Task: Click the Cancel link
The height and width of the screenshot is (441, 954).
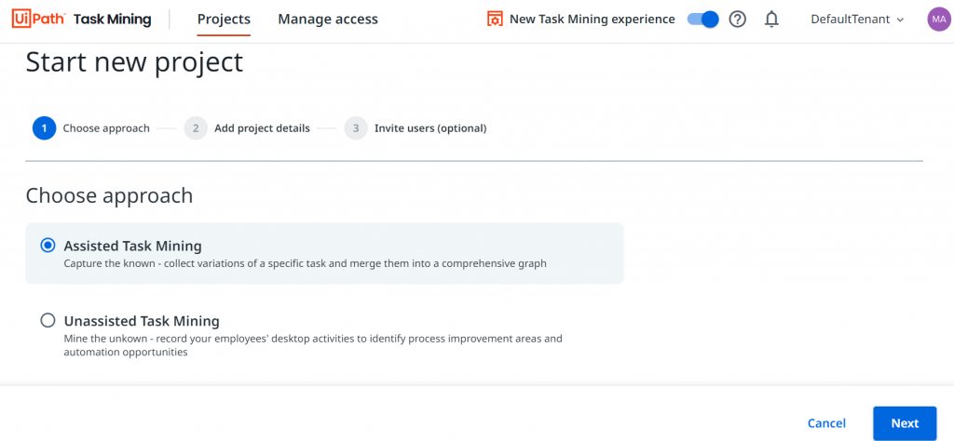Action: (x=826, y=423)
